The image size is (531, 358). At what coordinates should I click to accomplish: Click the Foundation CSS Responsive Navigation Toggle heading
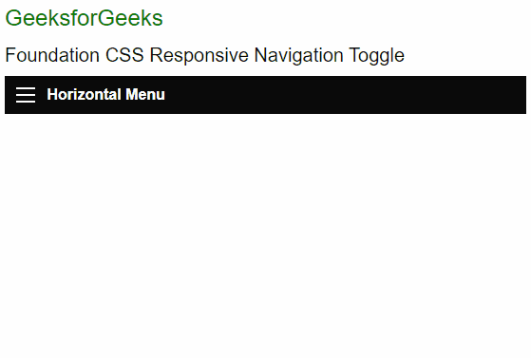click(x=205, y=55)
